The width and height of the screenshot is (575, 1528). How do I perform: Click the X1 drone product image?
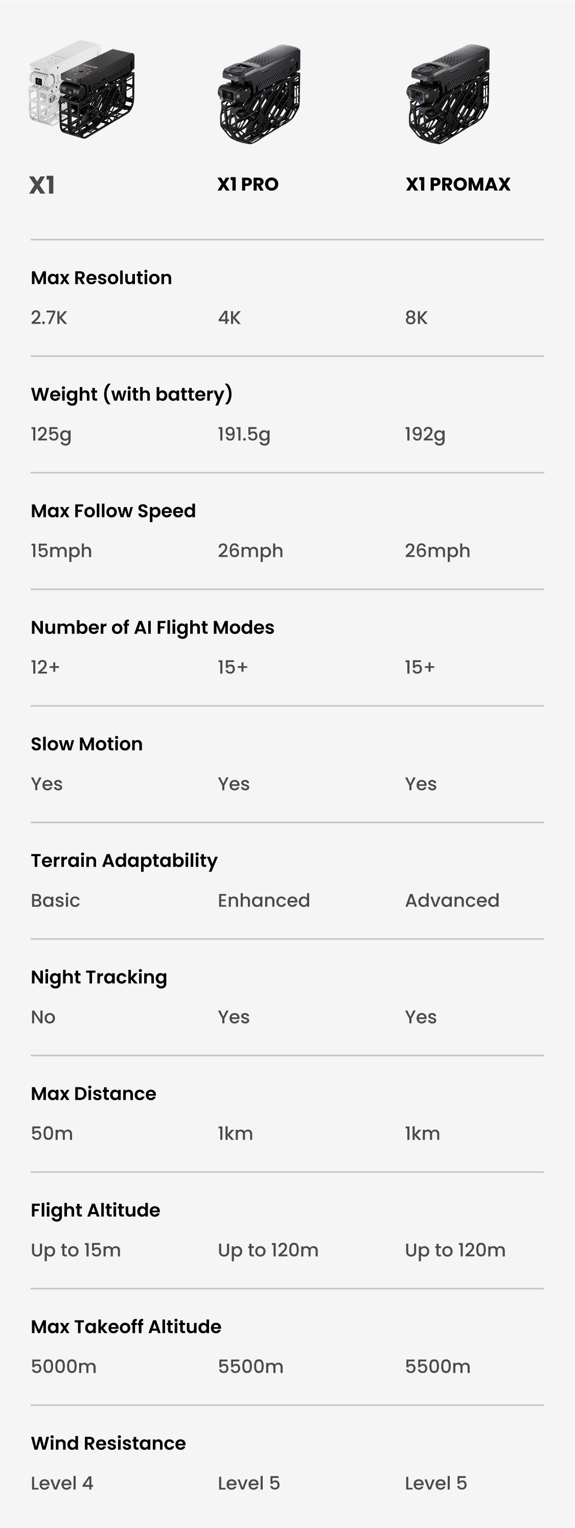(82, 89)
